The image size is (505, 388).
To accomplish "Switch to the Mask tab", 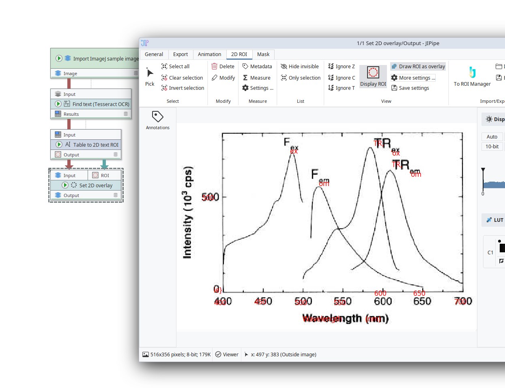I will pyautogui.click(x=263, y=54).
